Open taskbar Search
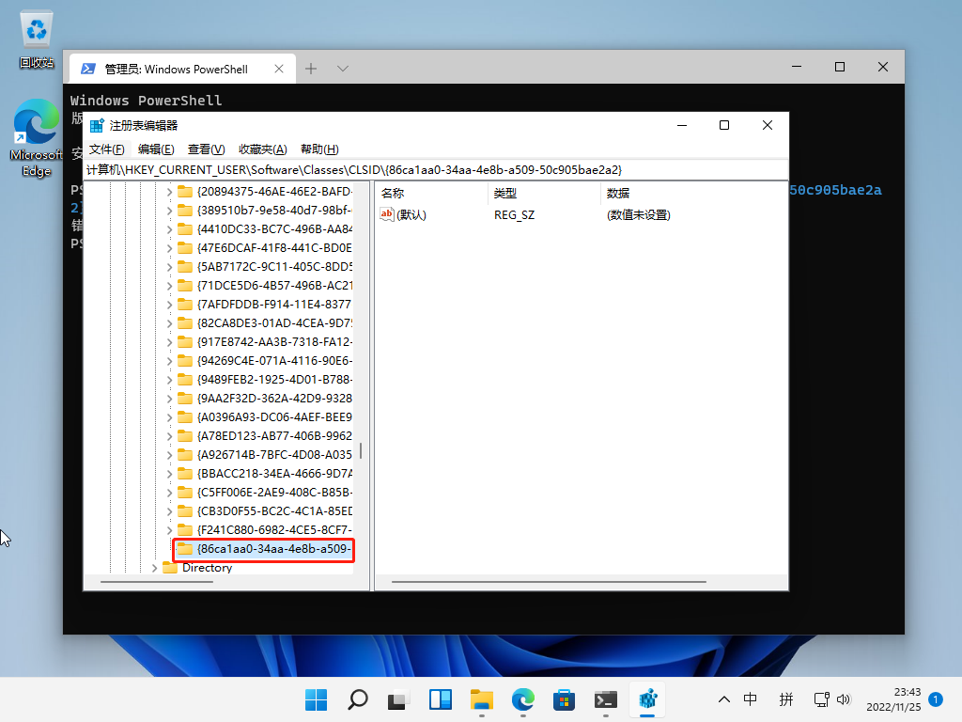 tap(357, 699)
